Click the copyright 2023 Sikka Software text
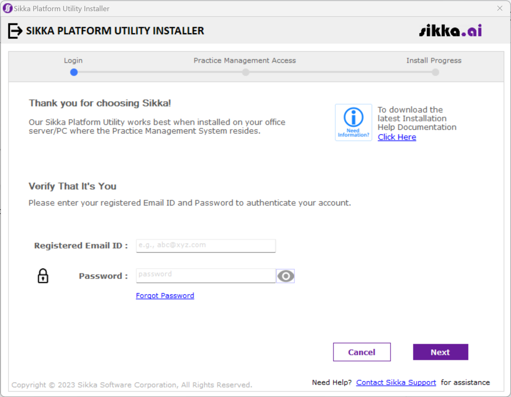511x397 pixels. click(132, 385)
